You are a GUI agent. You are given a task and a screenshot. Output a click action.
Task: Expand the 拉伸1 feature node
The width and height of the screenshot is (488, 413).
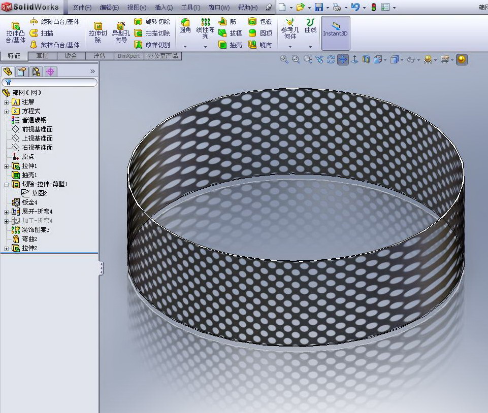point(6,166)
